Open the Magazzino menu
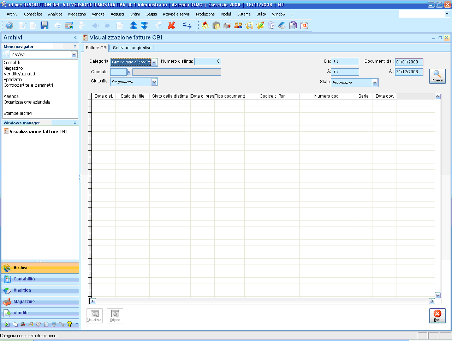 pyautogui.click(x=77, y=14)
